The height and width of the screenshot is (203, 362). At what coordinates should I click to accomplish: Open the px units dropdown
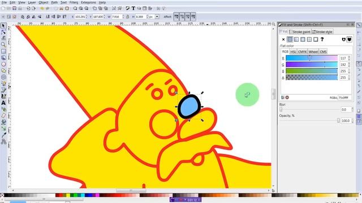(157, 17)
